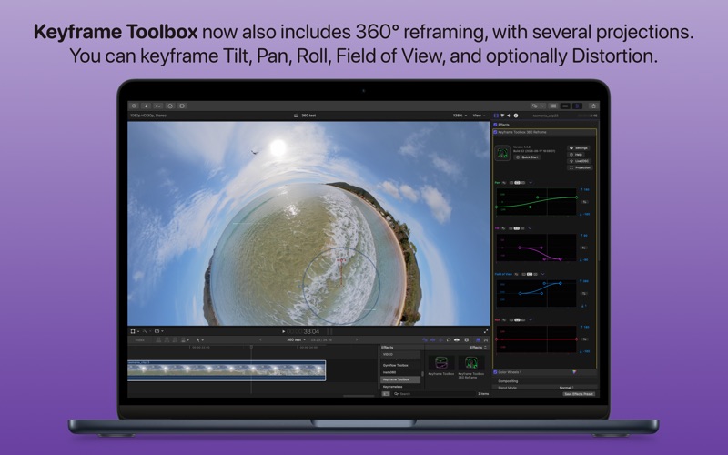Open the Color Wheels 1 color board icon

(574, 372)
